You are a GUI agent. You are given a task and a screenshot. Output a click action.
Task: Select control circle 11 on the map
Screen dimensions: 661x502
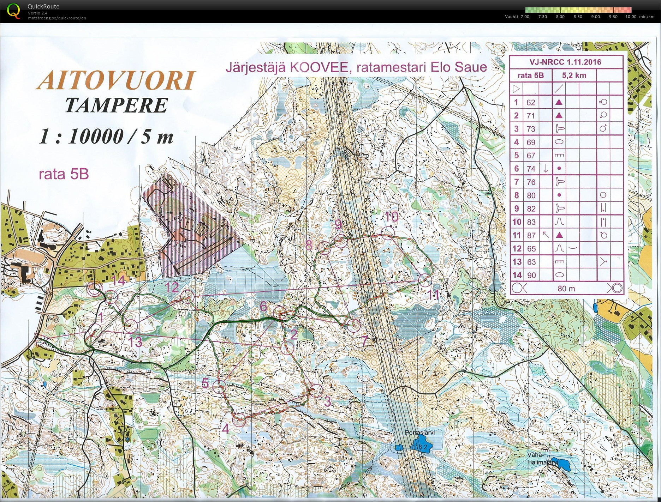(425, 280)
